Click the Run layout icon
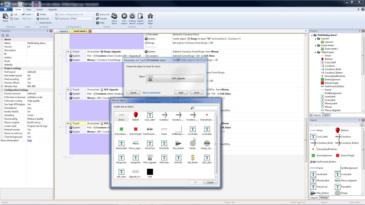Image resolution: width=365 pixels, height=205 pixels. [x=124, y=16]
